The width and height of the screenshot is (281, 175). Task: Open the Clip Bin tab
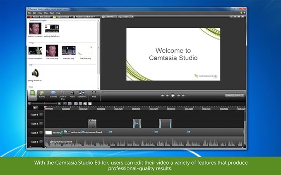click(x=32, y=95)
